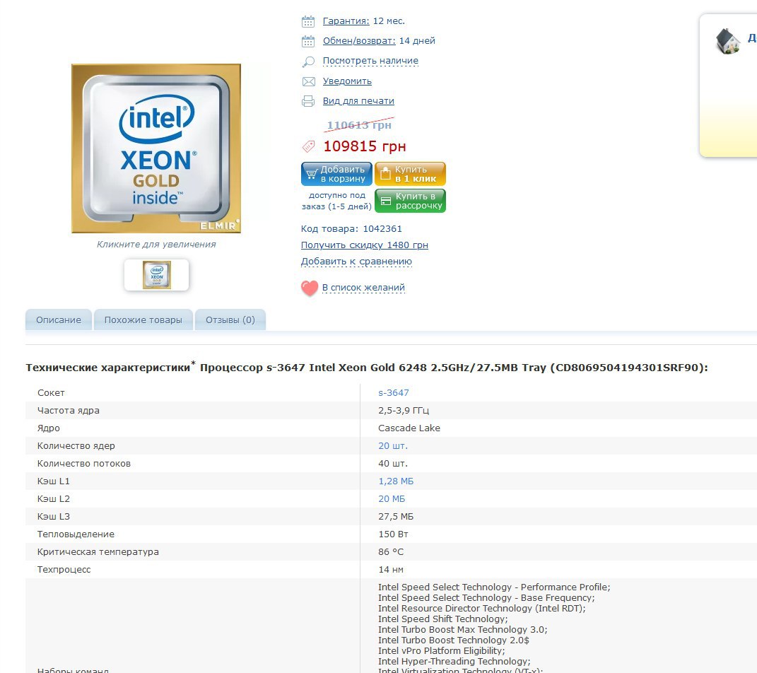Click Получить скидку 1480 грн link
This screenshot has width=757, height=673.
pyautogui.click(x=365, y=245)
